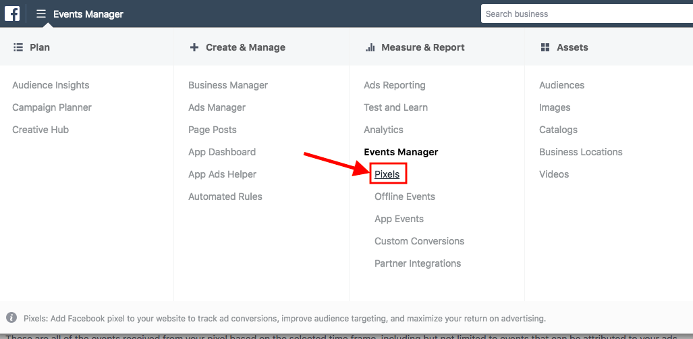Open Audiences under Assets
693x339 pixels.
[561, 85]
